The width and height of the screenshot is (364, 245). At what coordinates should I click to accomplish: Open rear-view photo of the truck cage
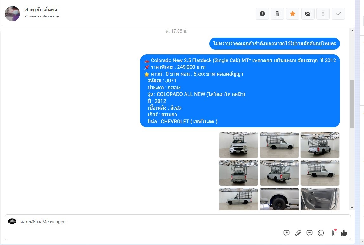239,173
